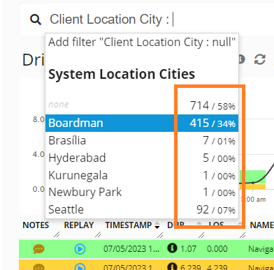Screen dimensions: 274x270
Task: Choose Brasília in the suggestions
Action: [x=142, y=140]
